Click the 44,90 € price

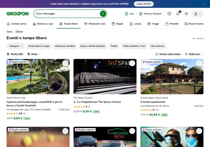(x=154, y=115)
